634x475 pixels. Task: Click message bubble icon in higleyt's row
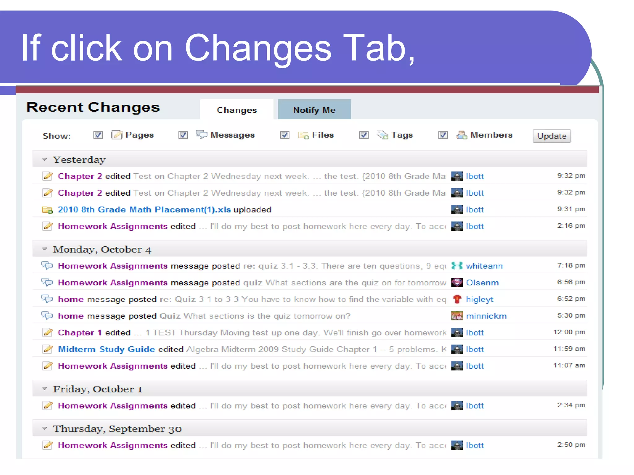pos(47,299)
